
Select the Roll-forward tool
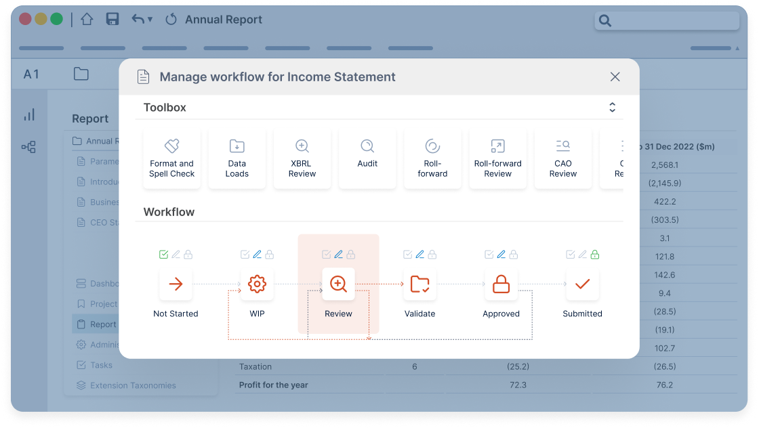[x=432, y=158]
